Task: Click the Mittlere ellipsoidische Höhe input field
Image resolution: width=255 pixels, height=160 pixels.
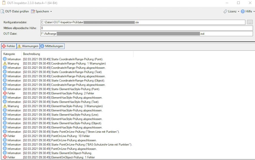Action: pos(146,28)
